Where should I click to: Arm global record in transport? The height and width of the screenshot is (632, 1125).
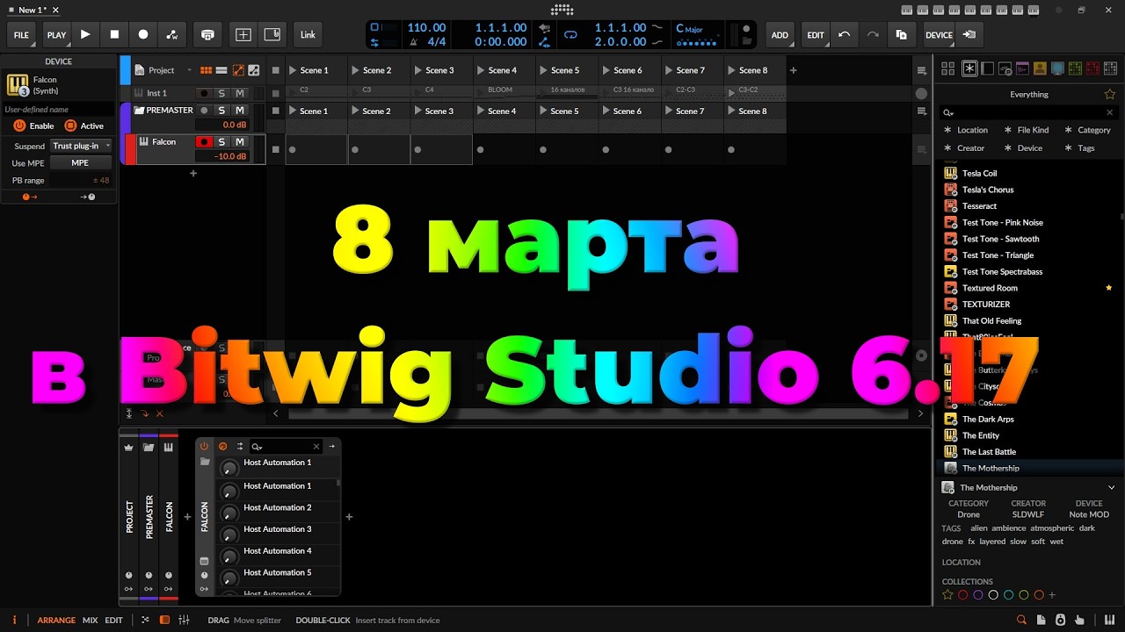tap(143, 34)
